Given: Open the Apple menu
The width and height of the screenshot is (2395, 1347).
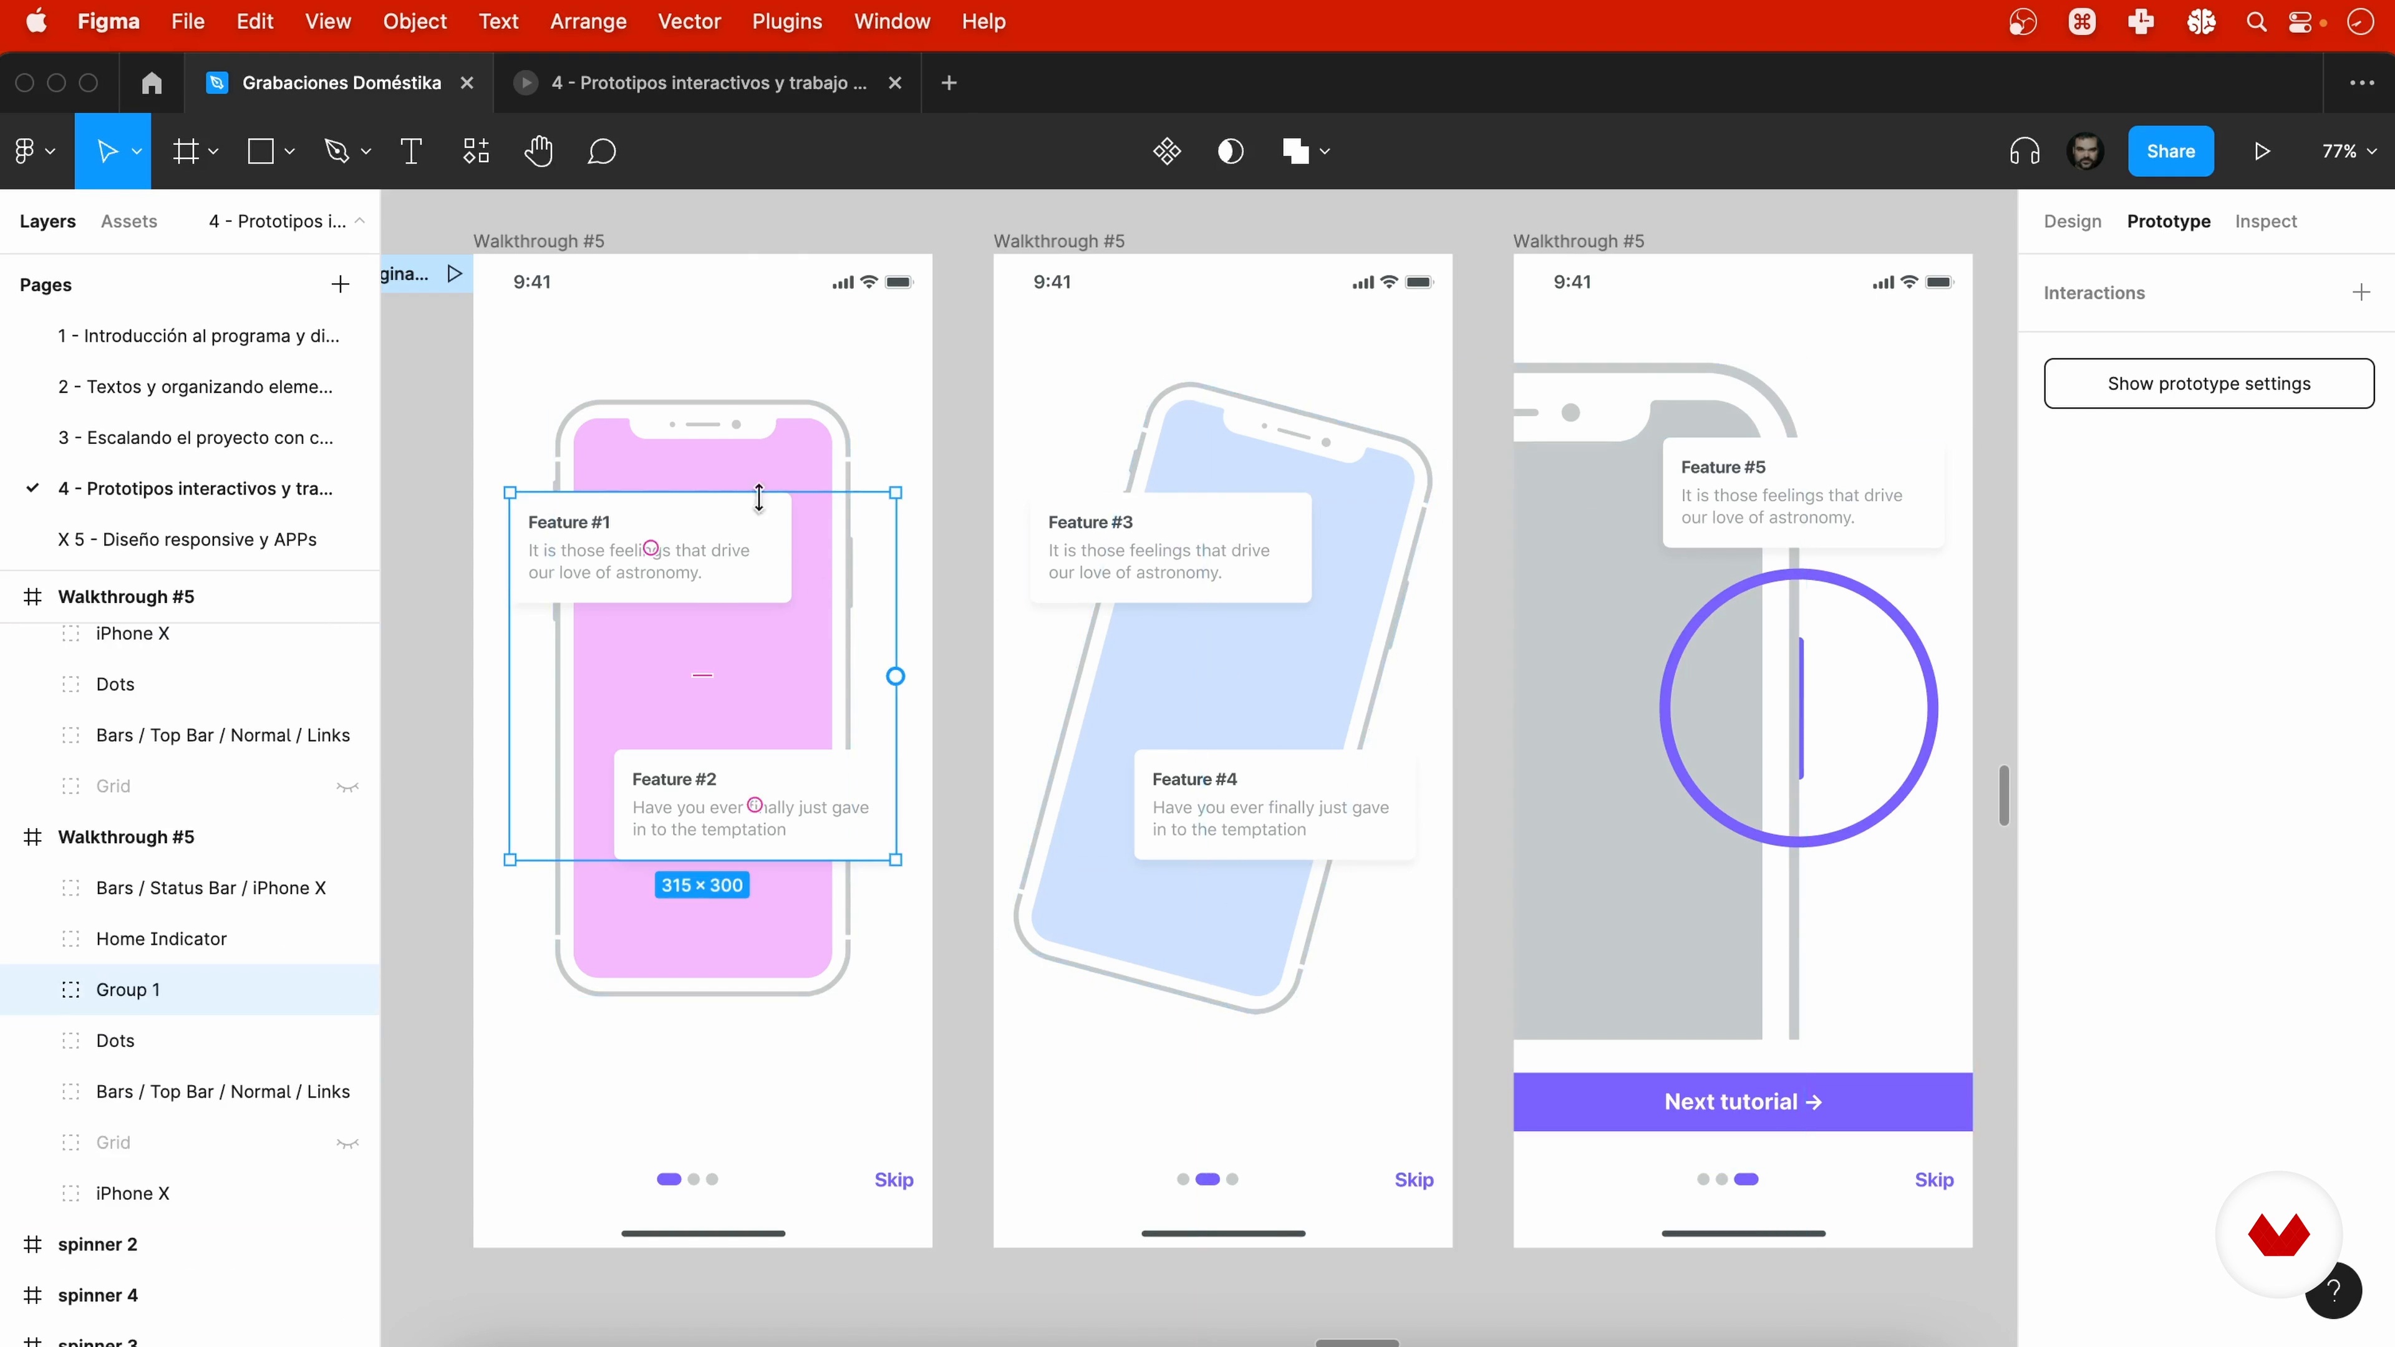Looking at the screenshot, I should pos(36,21).
